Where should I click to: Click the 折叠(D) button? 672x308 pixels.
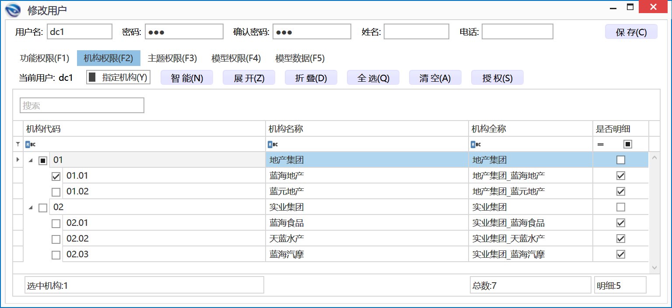311,78
